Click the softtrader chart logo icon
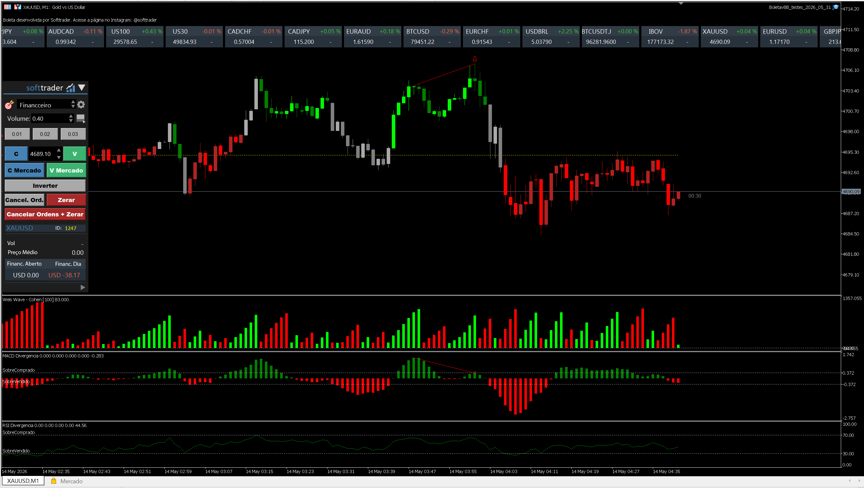This screenshot has height=488, width=864. tap(71, 88)
